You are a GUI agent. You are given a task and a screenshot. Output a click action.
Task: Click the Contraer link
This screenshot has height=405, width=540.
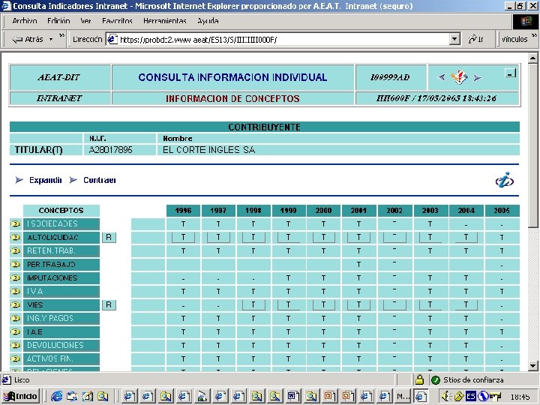click(x=100, y=180)
